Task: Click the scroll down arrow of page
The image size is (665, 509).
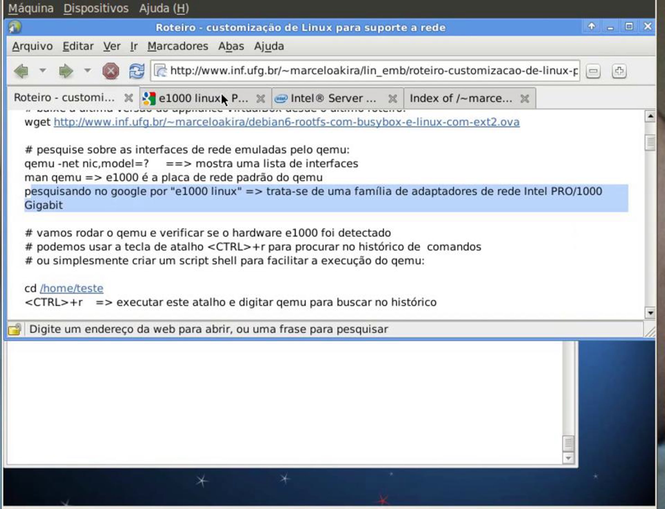Action: click(x=650, y=313)
